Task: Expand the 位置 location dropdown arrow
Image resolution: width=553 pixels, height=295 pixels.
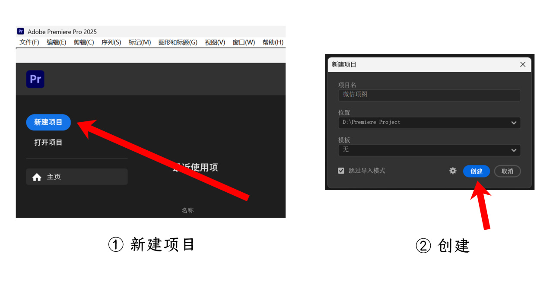Action: pos(514,123)
